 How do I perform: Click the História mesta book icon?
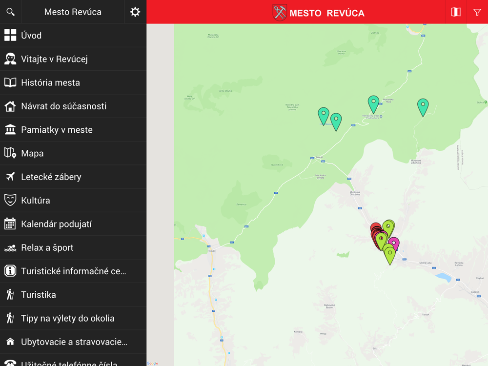pos(10,82)
